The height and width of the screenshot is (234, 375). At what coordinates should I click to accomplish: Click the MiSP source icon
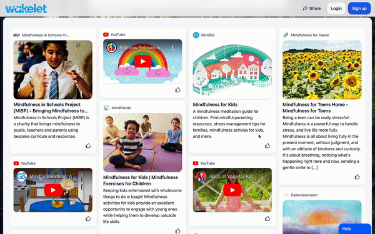[16, 35]
